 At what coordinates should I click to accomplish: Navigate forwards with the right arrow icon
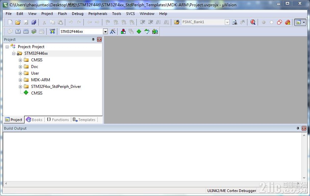tap(97, 22)
